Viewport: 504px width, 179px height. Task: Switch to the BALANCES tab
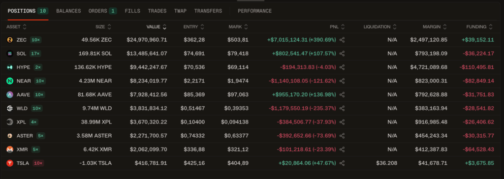(x=68, y=11)
